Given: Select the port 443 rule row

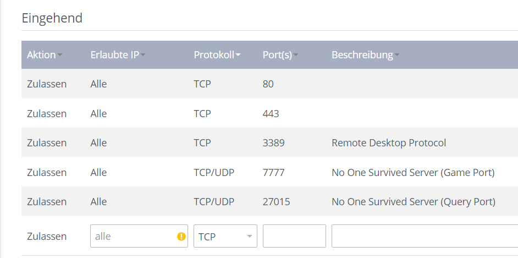Looking at the screenshot, I should [x=269, y=113].
